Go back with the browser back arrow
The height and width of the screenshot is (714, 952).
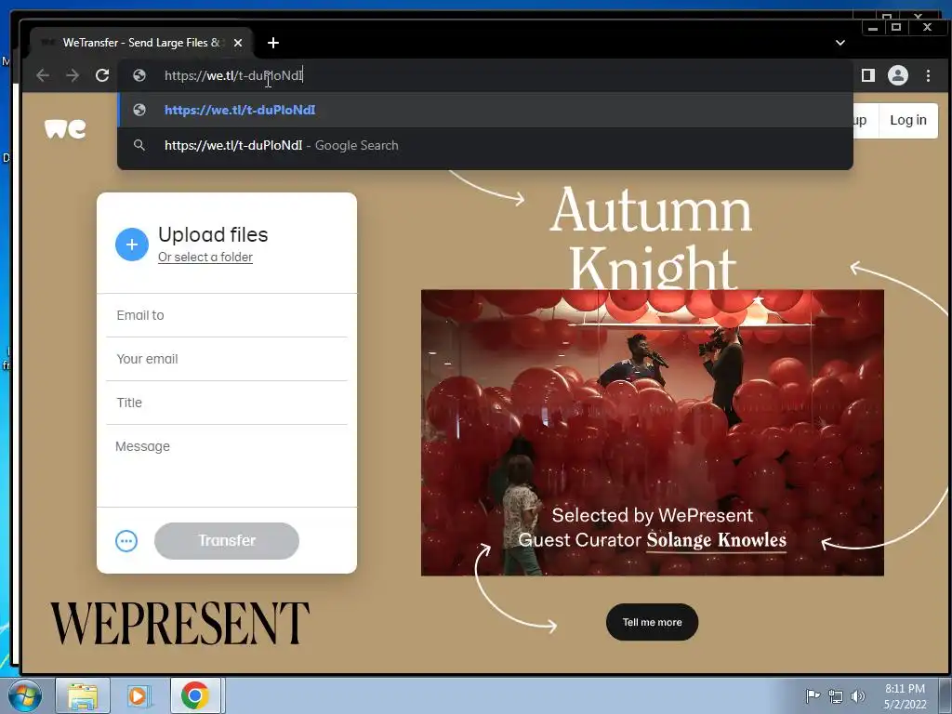(x=43, y=75)
